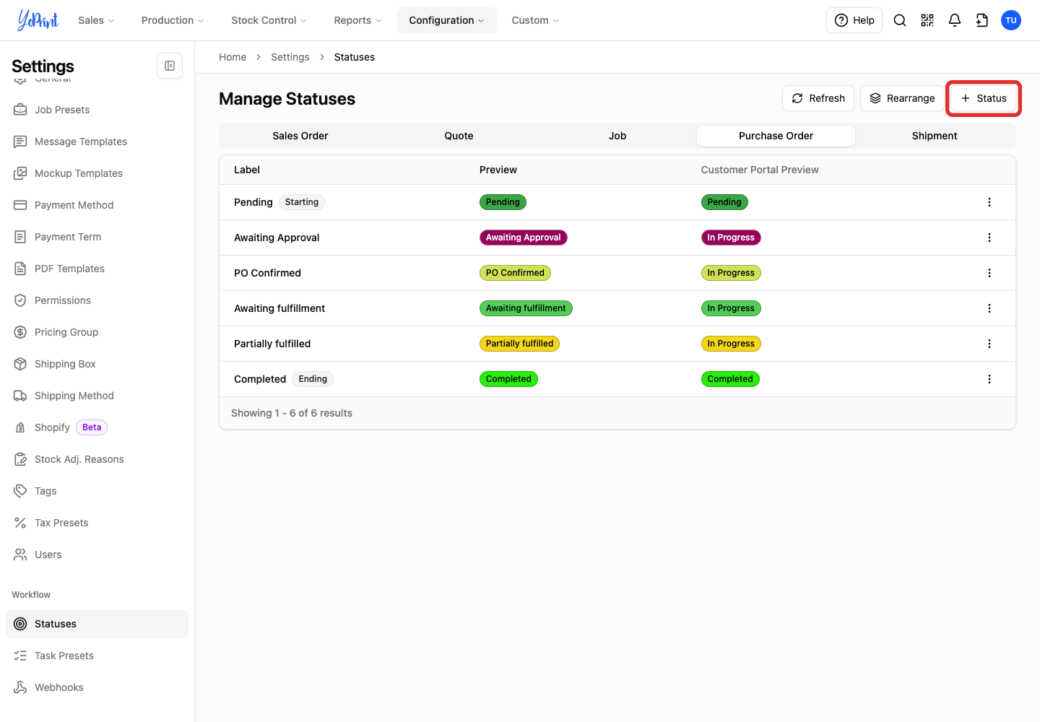This screenshot has height=722, width=1040.
Task: Click the yellow Partially fulfilled preview badge
Action: point(519,344)
